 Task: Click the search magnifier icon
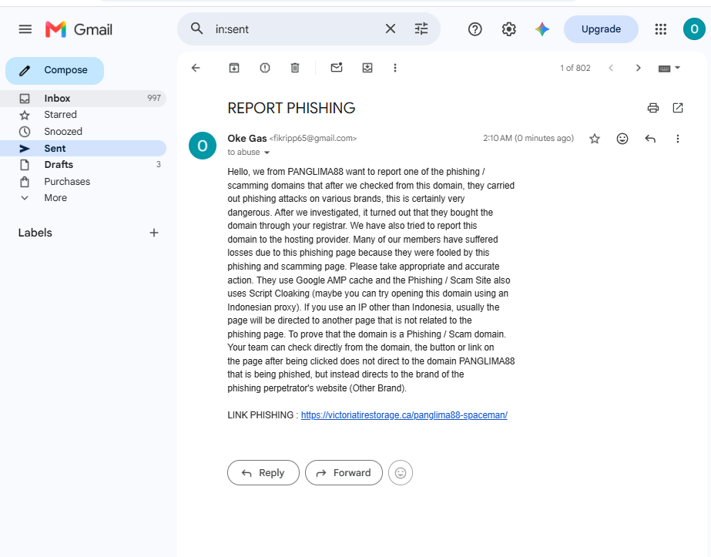tap(196, 29)
